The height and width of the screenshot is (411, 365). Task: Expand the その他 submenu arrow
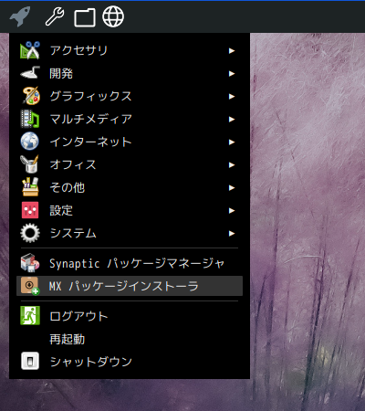[x=232, y=187]
